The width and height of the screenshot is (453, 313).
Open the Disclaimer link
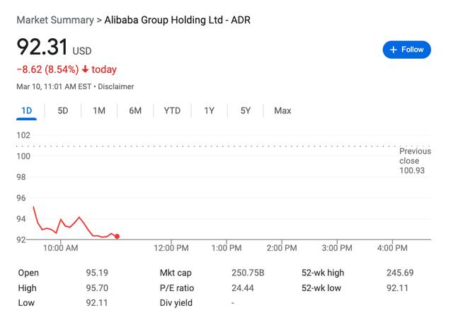[x=116, y=86]
